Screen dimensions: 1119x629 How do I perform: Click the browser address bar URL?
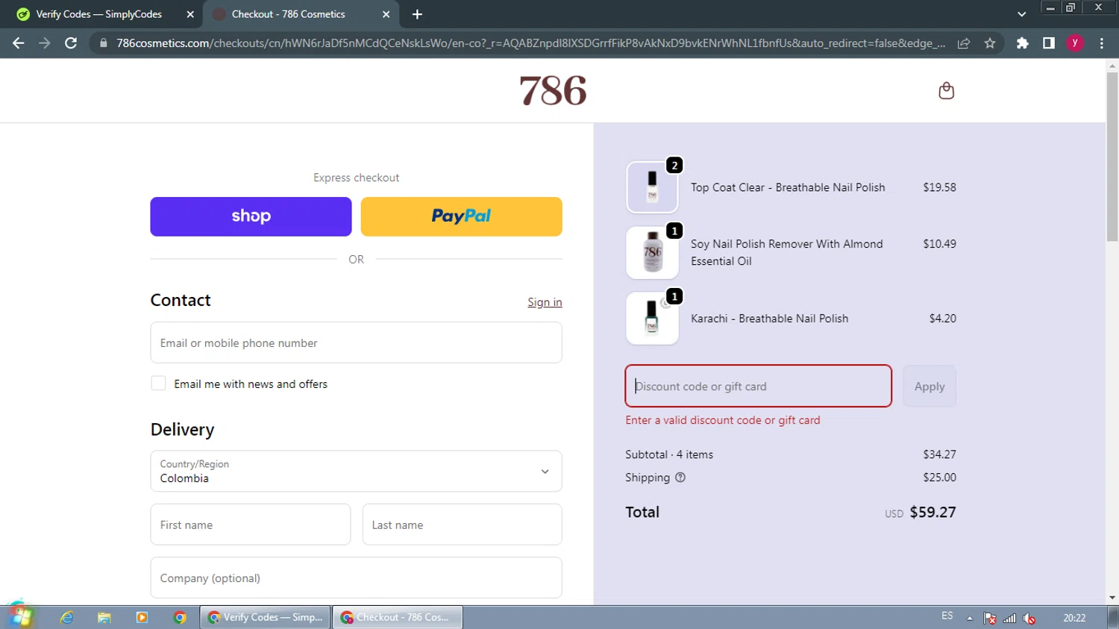click(x=530, y=43)
